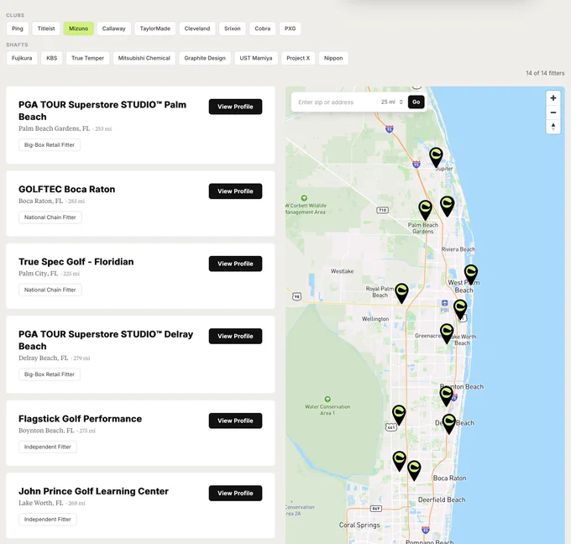Click the Boca Raton city label on map
Image resolution: width=571 pixels, height=544 pixels.
[449, 478]
